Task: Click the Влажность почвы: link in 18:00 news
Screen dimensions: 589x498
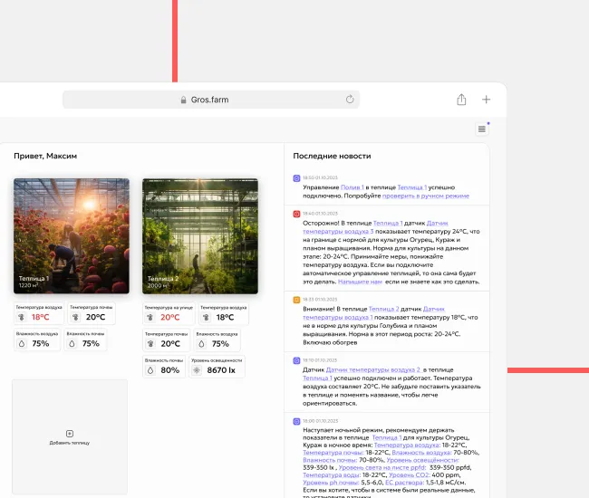Action: point(330,460)
